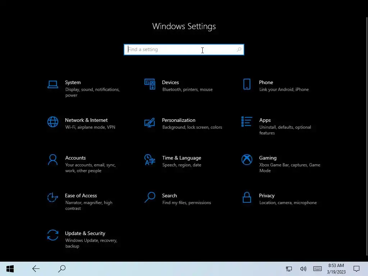Click 'Speech, region, date' description

181,165
